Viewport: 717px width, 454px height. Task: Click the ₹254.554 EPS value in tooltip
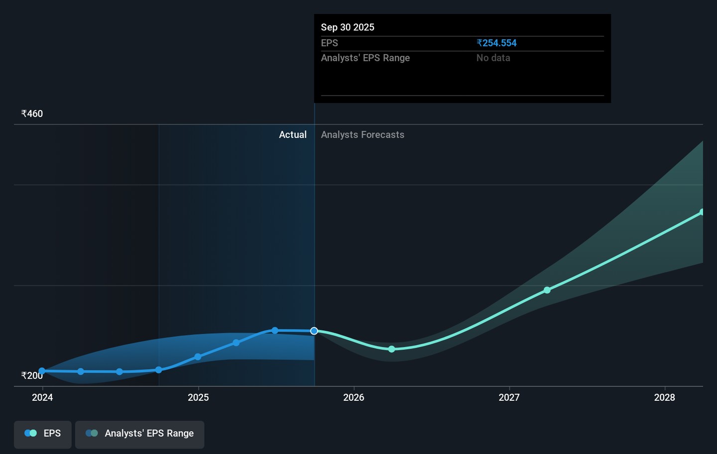click(496, 43)
